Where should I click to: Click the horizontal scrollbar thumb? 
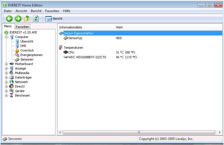coord(139,132)
